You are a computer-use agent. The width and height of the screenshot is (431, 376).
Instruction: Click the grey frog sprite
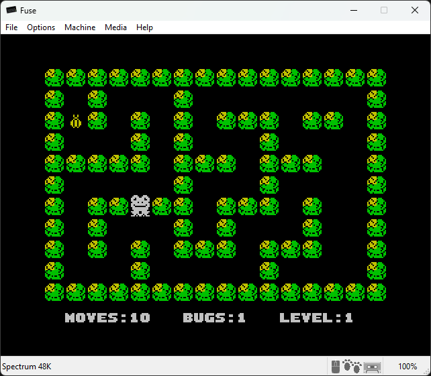(140, 206)
